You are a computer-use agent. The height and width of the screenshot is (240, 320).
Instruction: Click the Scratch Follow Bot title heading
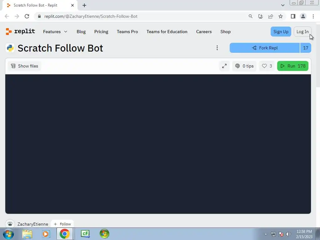60,48
